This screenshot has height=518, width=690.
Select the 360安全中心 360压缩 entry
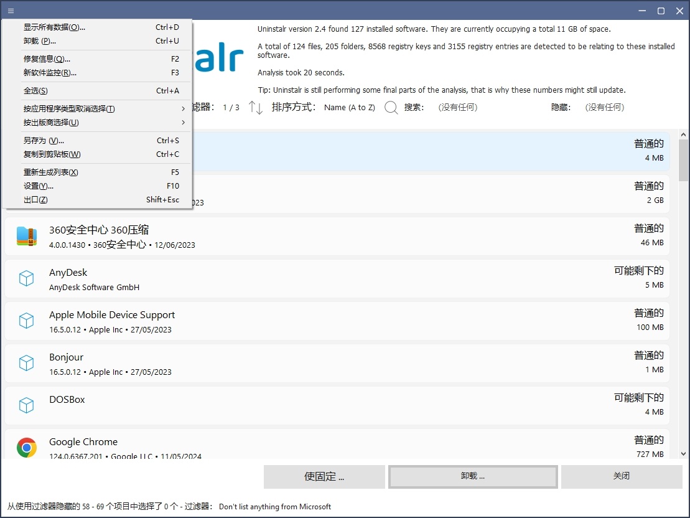(337, 236)
